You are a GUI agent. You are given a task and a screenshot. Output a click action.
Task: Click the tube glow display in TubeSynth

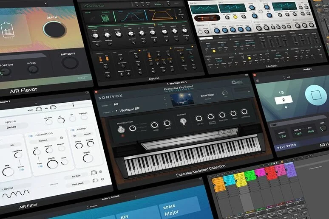click(x=207, y=18)
